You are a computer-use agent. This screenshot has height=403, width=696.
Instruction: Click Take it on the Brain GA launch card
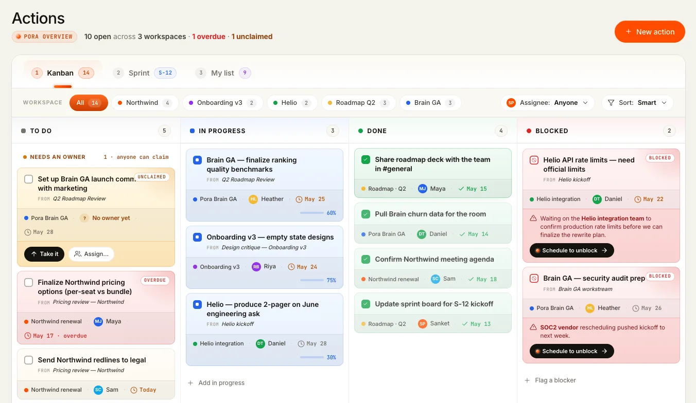[44, 254]
